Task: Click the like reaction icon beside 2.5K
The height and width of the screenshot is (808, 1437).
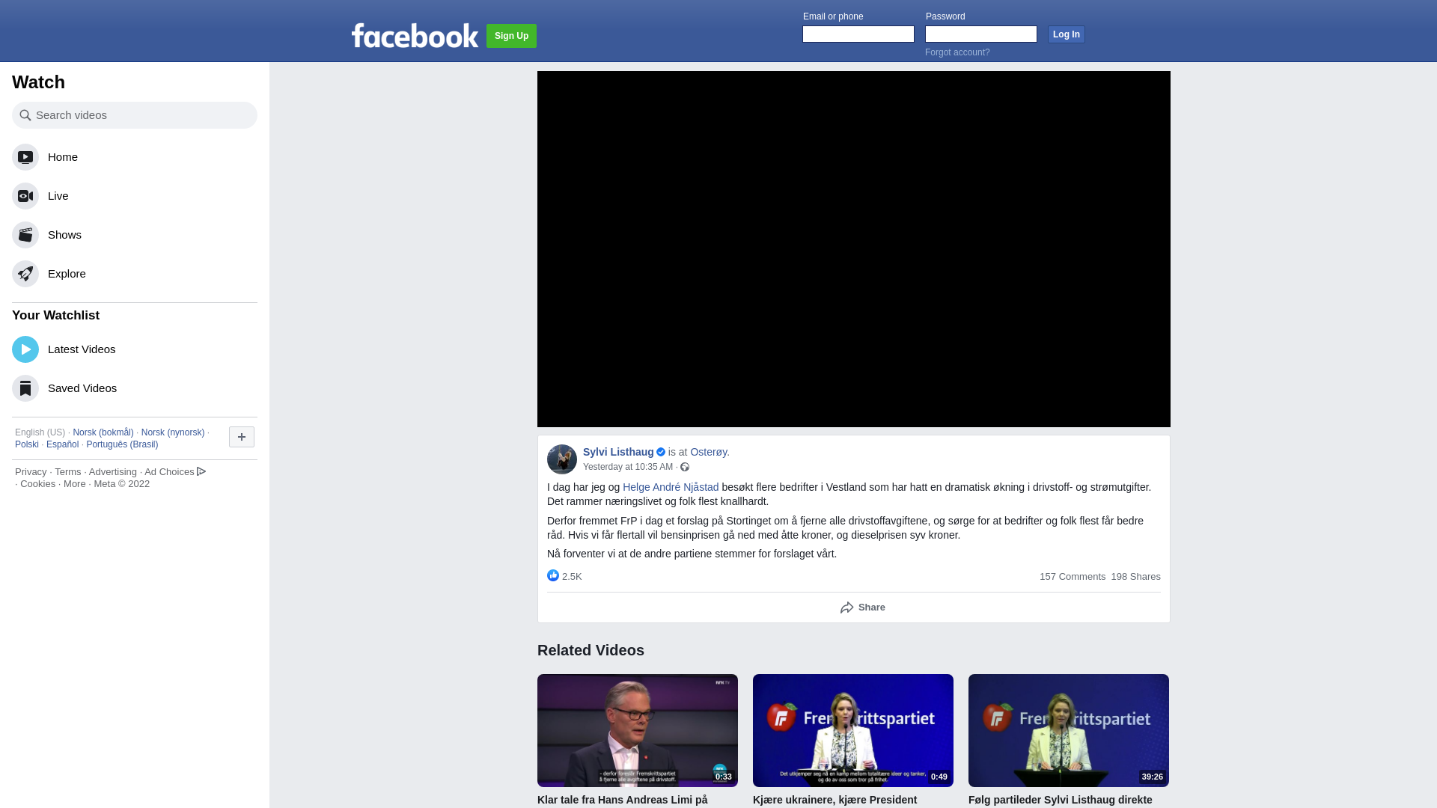Action: click(x=553, y=575)
